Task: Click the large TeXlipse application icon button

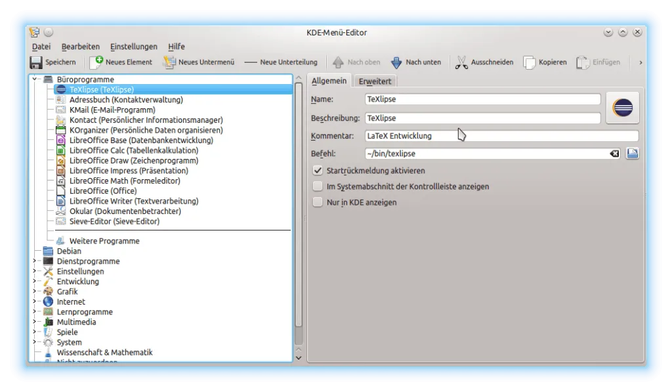Action: [622, 107]
